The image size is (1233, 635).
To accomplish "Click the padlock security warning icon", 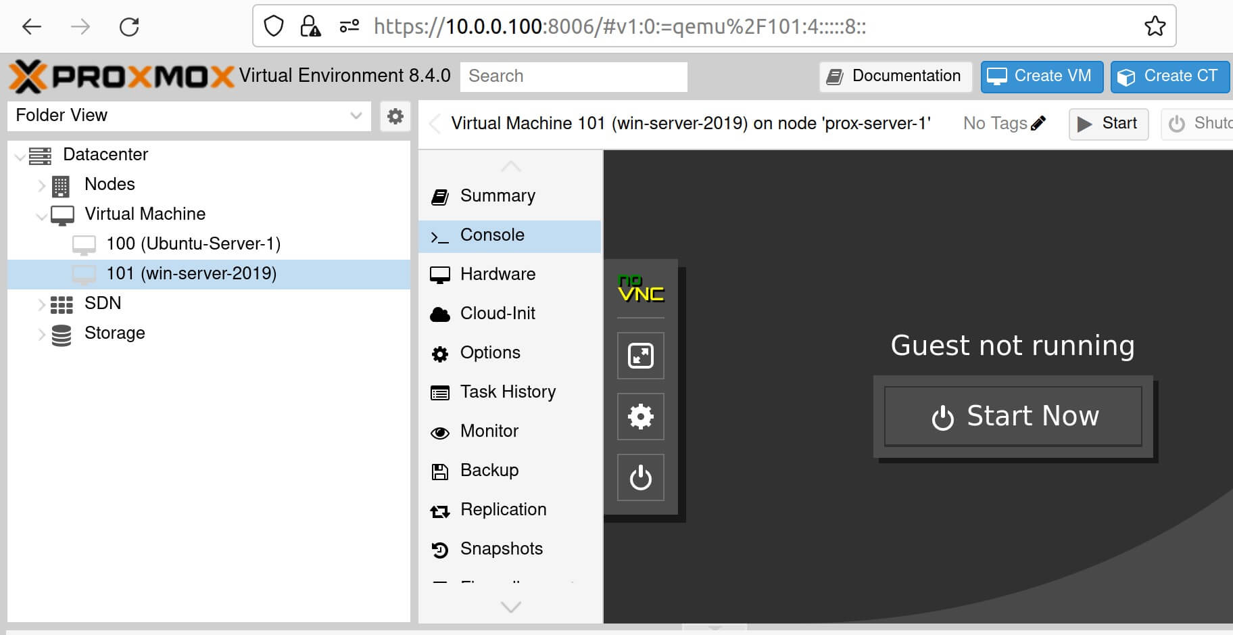I will (310, 26).
